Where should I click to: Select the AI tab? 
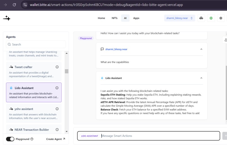click(125, 18)
